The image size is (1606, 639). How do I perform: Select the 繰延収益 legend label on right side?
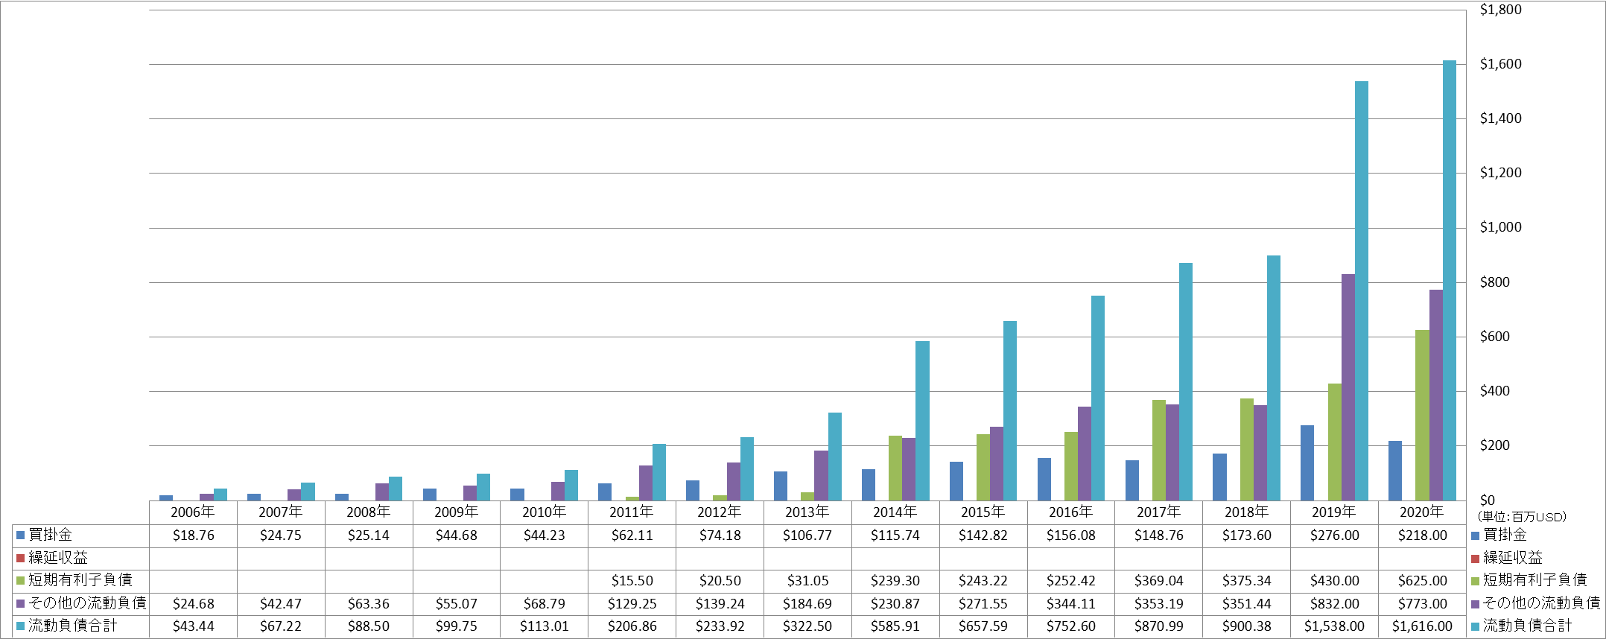pyautogui.click(x=1512, y=558)
